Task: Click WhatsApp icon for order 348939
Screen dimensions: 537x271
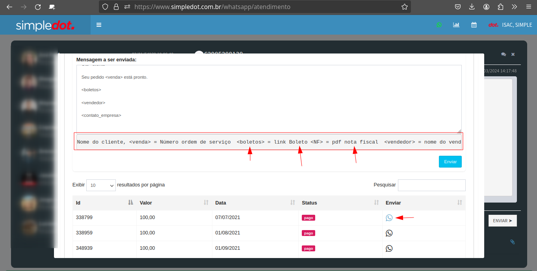Action: (x=389, y=248)
